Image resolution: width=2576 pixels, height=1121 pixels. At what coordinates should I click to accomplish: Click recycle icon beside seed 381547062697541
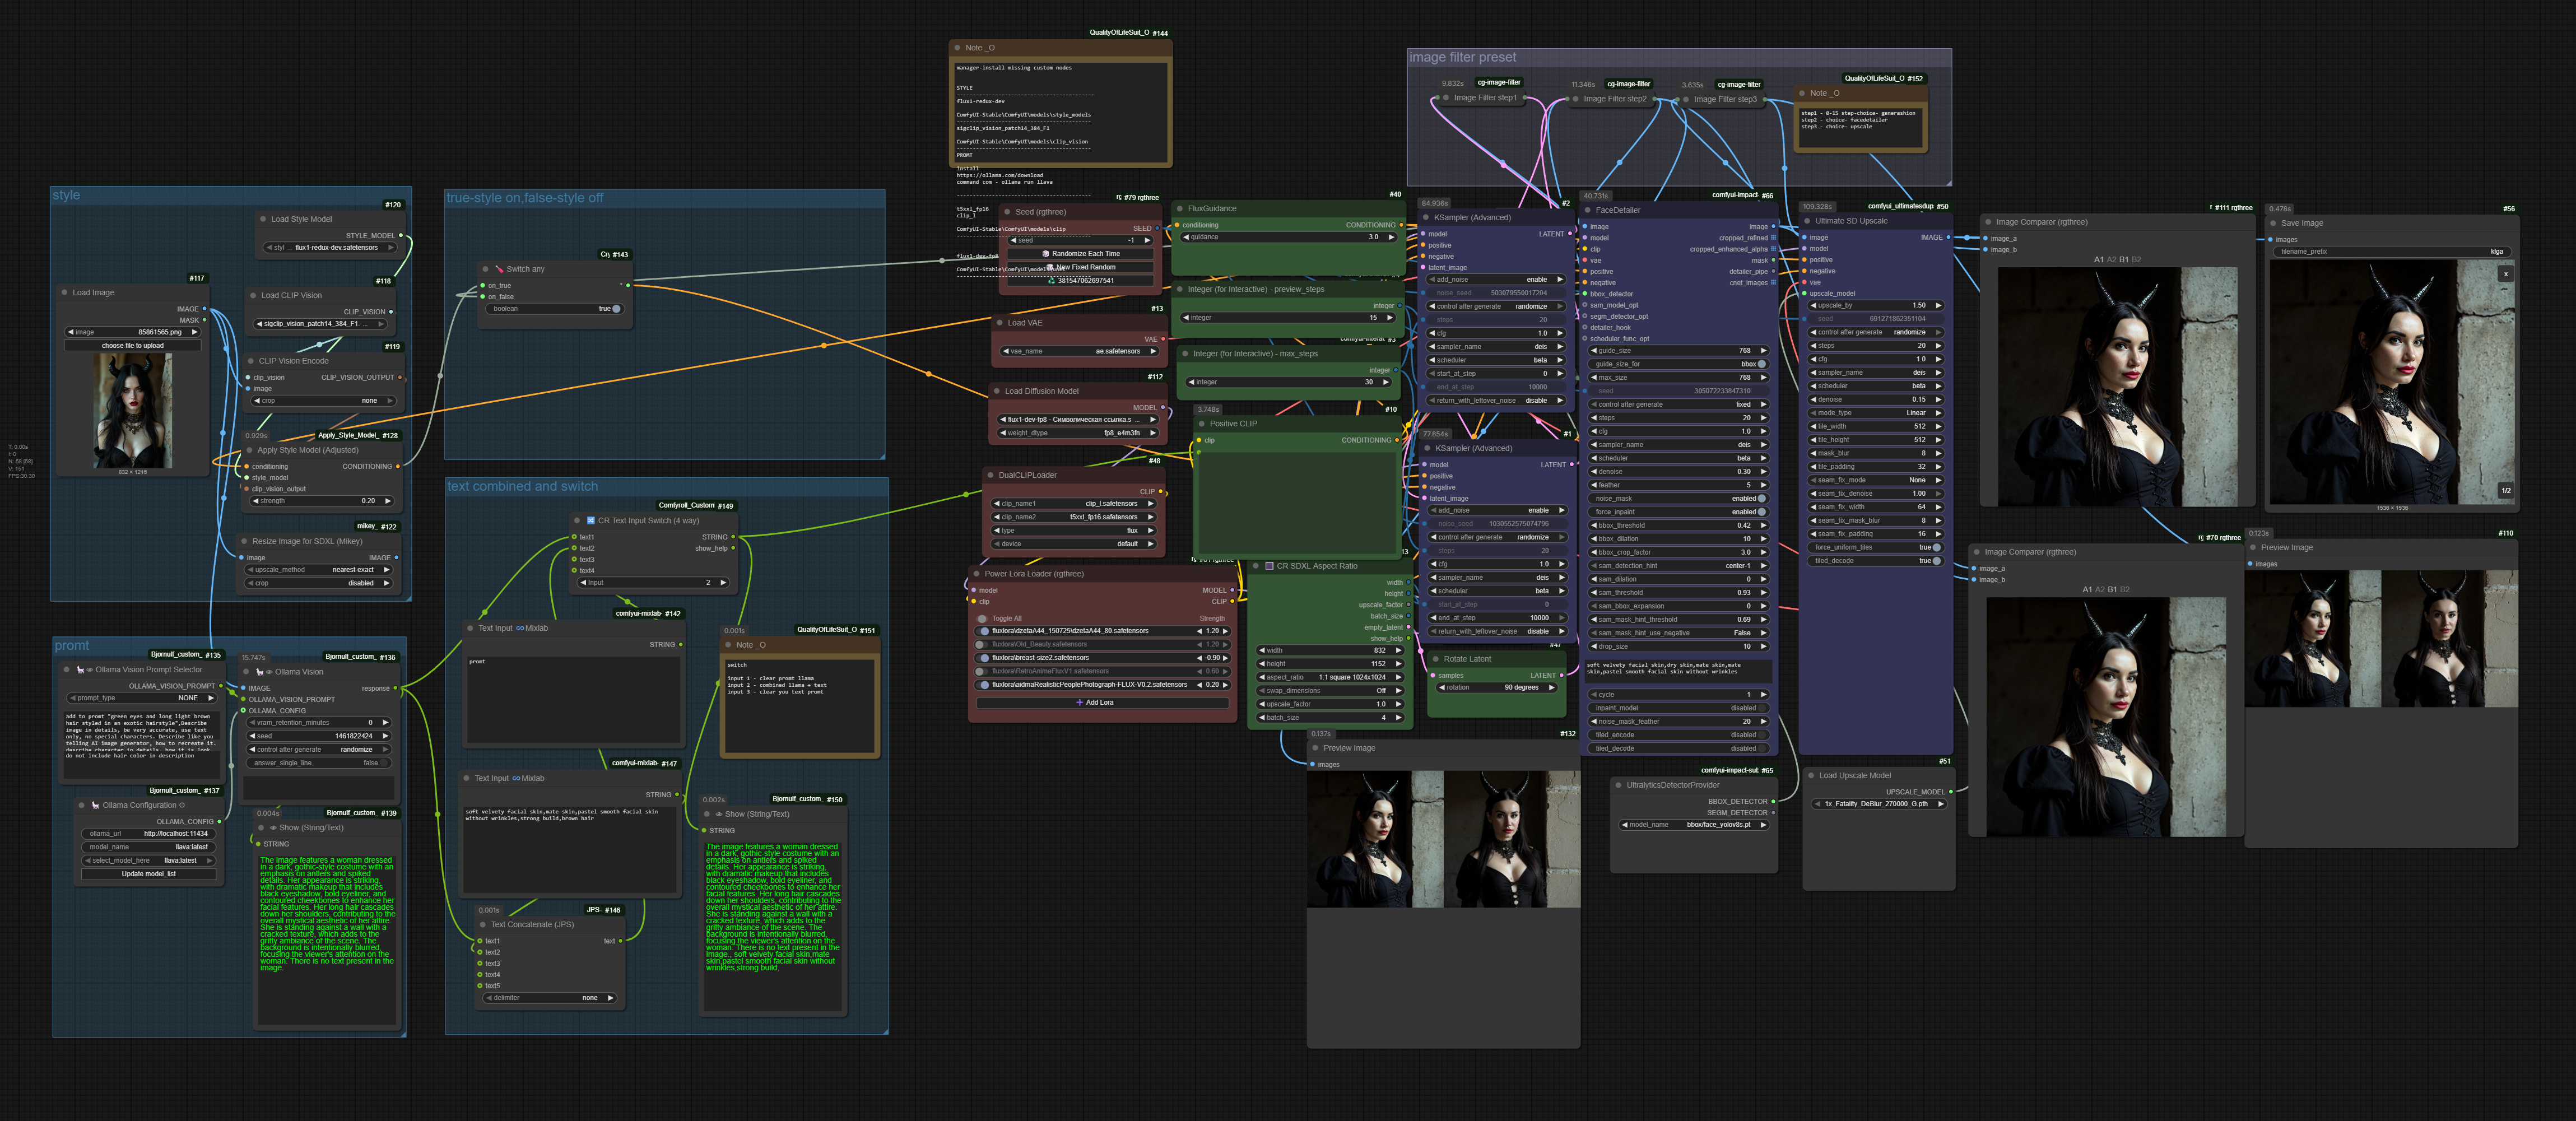click(x=1051, y=281)
